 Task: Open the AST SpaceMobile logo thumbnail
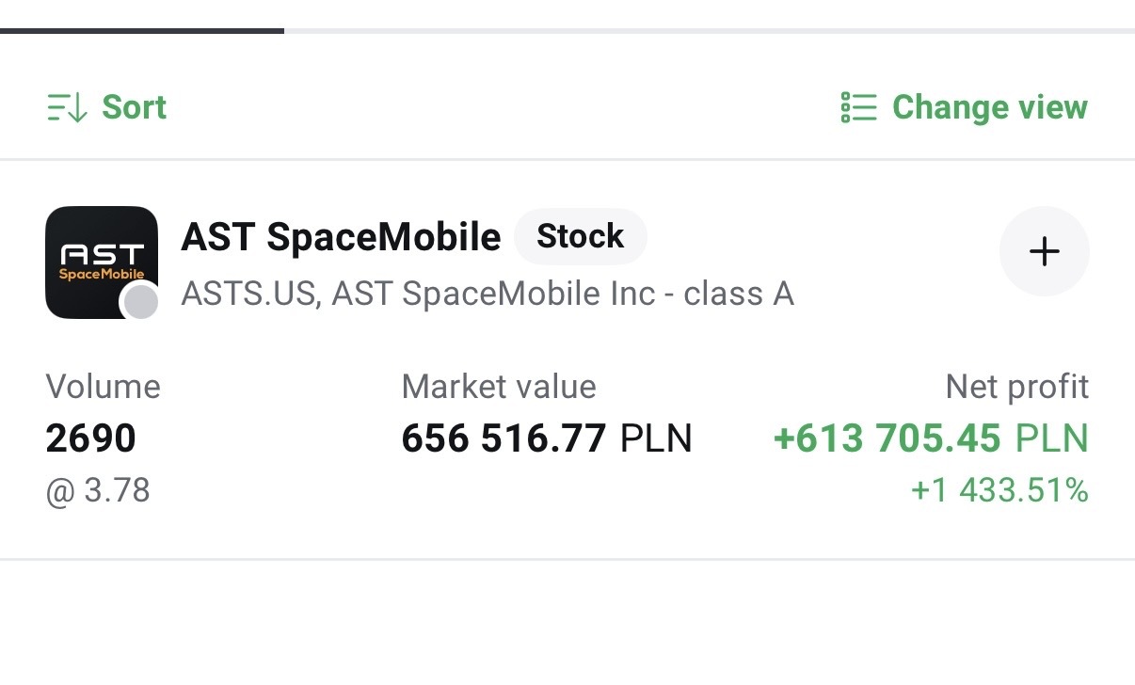click(101, 262)
